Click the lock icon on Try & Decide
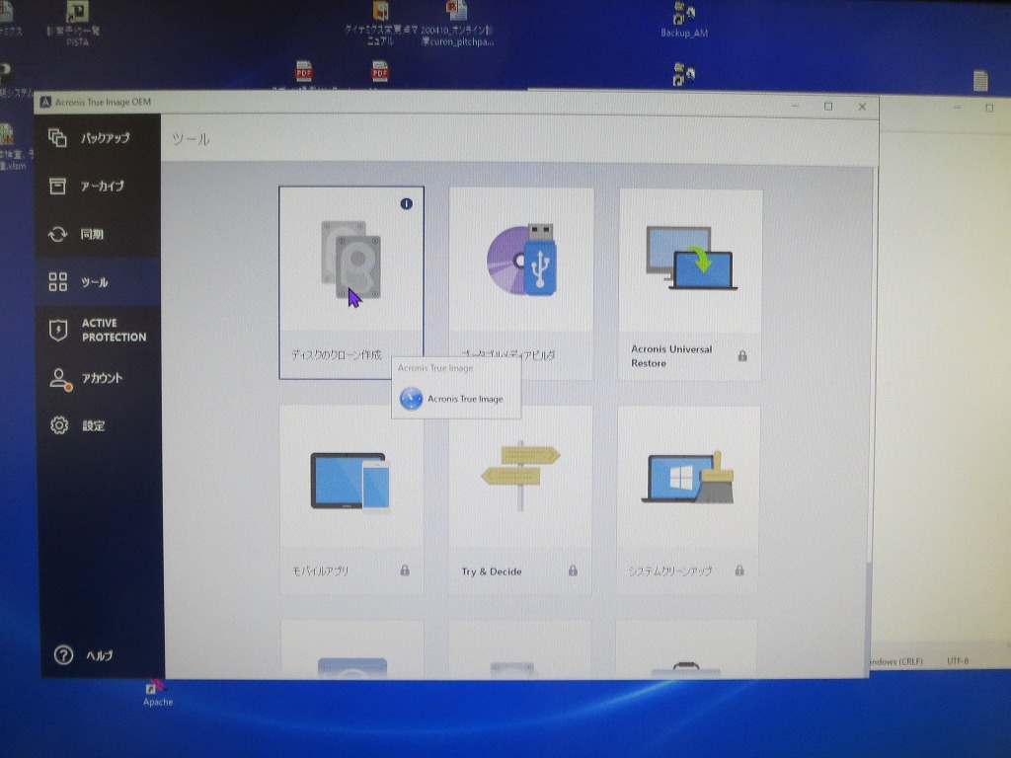Screen dimensions: 1011x758 (573, 570)
